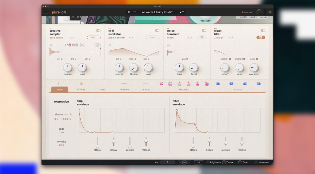Screen dimensions: 315x174
Task: Open the random modulation tab
Action: 146,90
